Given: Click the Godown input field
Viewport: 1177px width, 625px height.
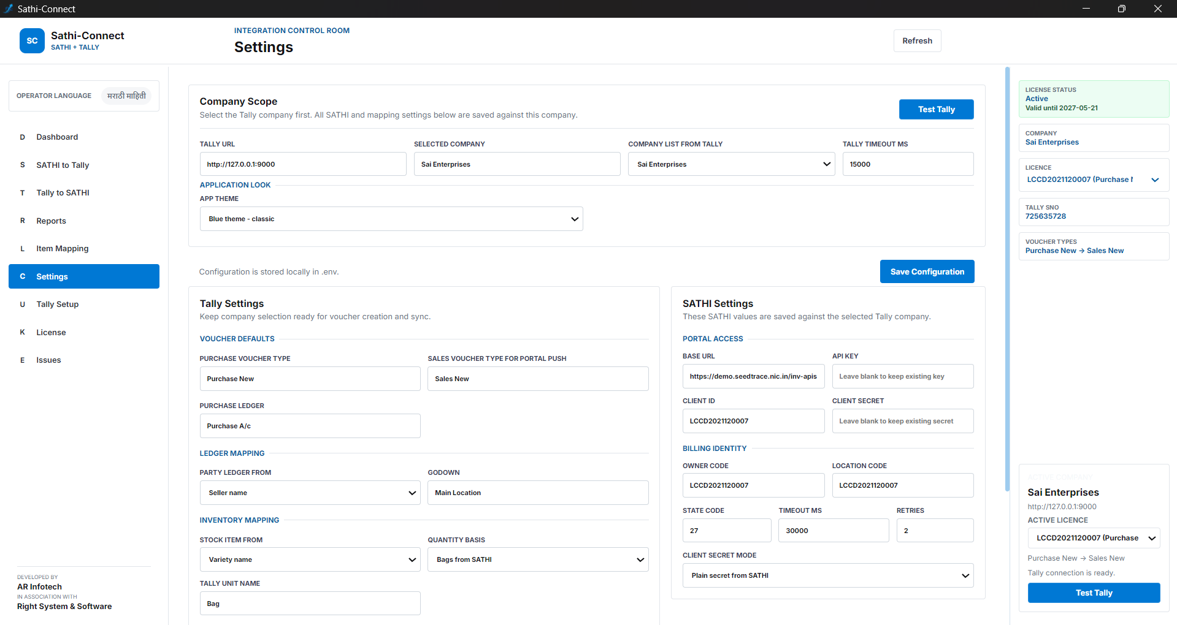Looking at the screenshot, I should [538, 493].
